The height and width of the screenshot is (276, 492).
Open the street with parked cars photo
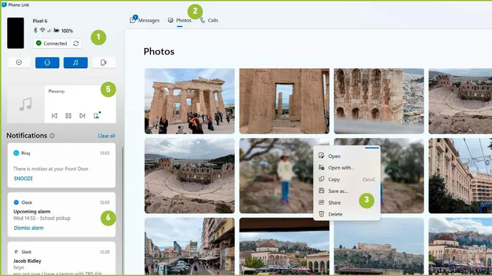(190, 246)
